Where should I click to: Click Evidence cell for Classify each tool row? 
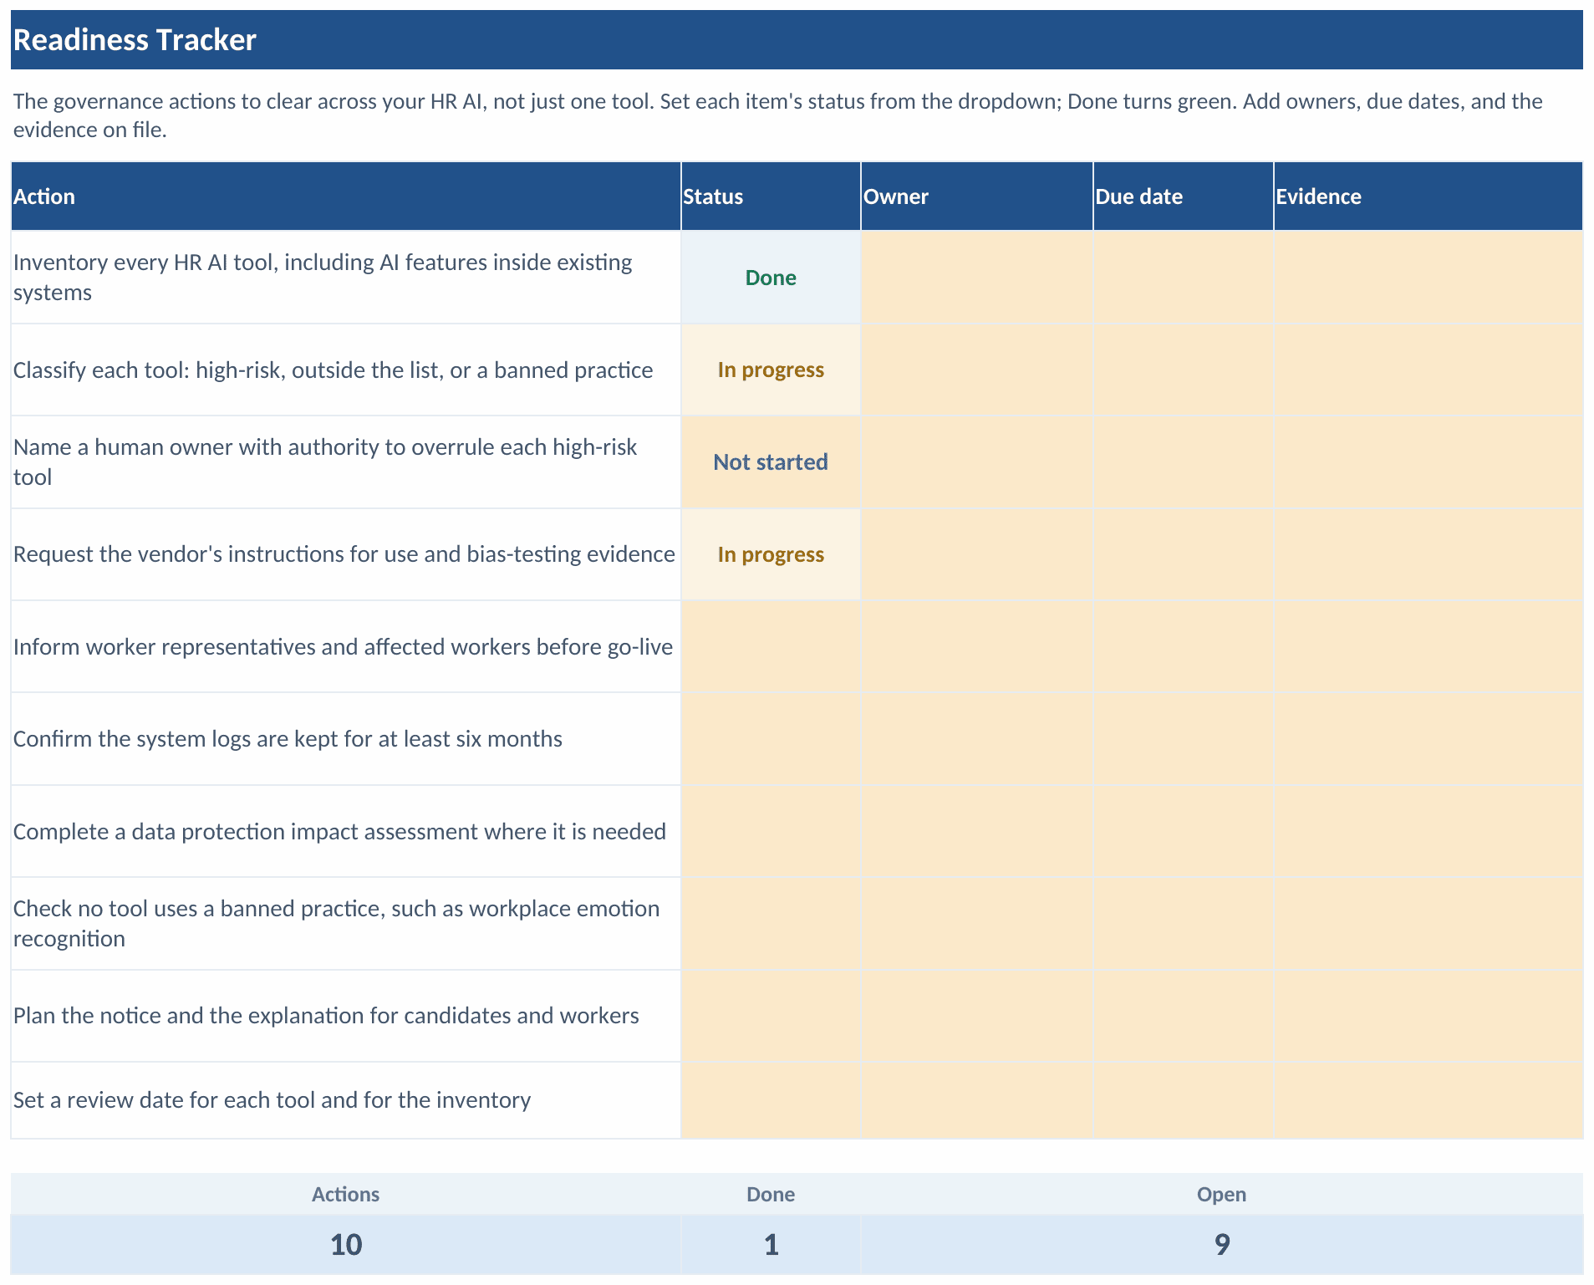1428,370
